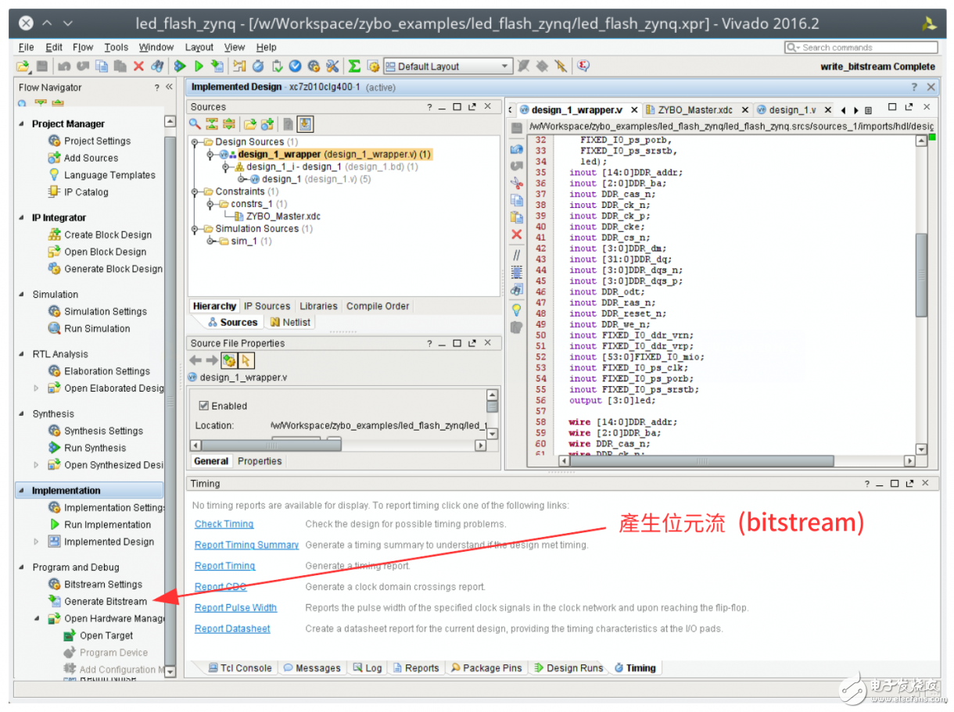Click the scissors cut icon in editor
Screen dimensions: 954x712
click(x=516, y=183)
